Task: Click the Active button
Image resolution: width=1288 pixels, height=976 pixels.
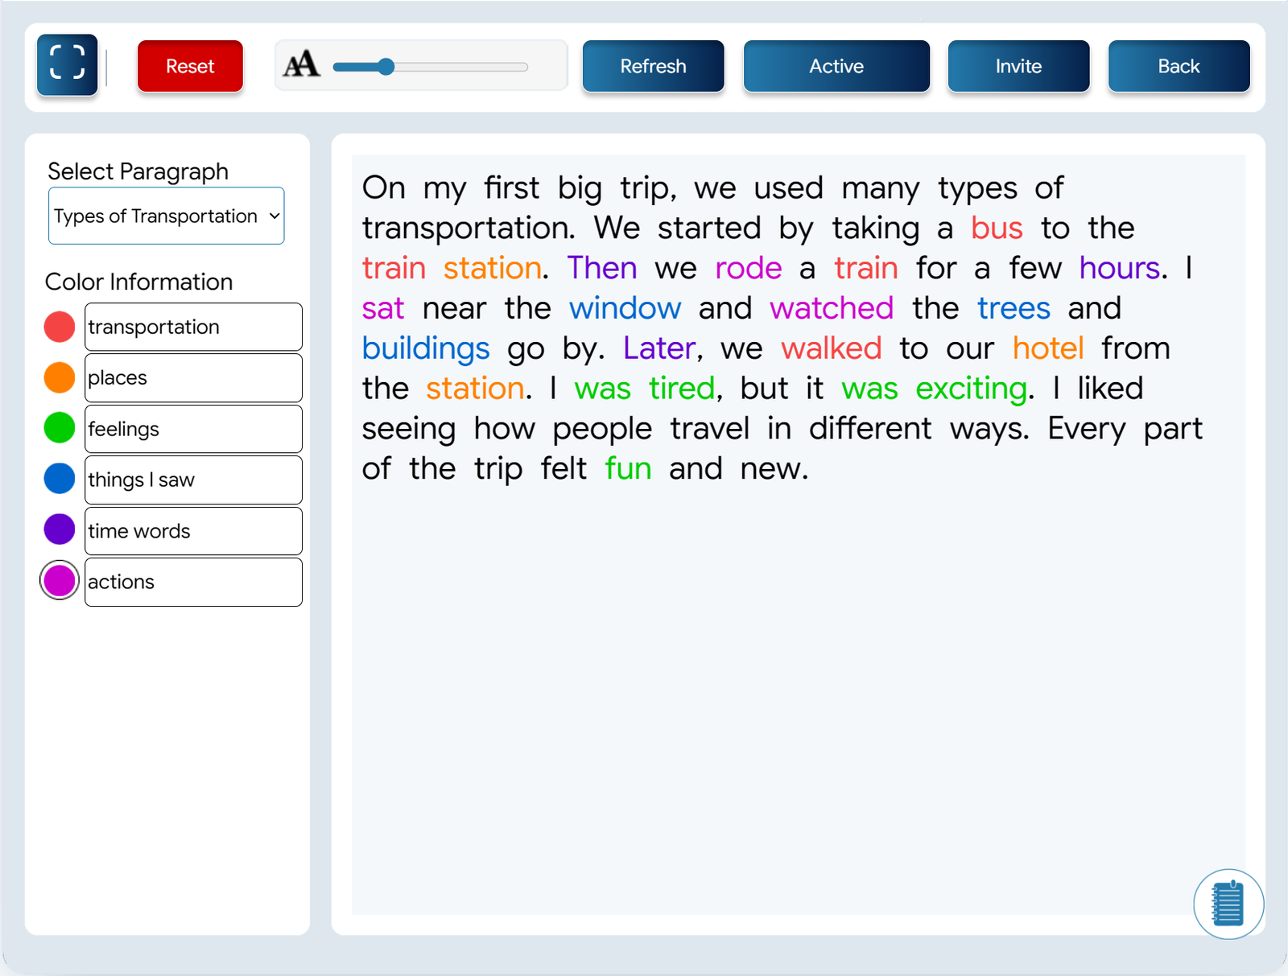Action: tap(836, 66)
